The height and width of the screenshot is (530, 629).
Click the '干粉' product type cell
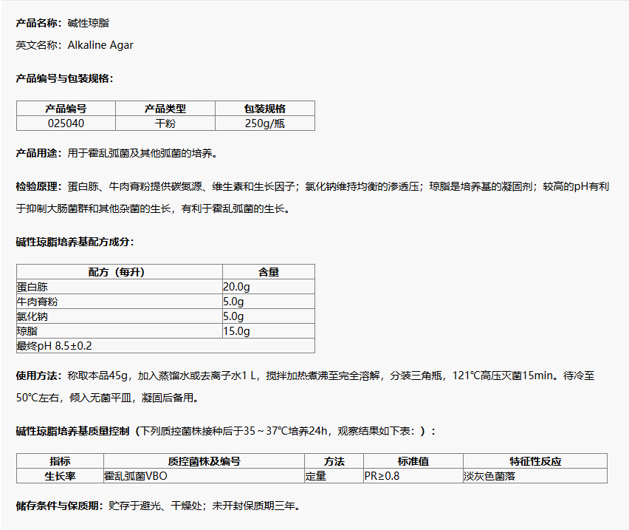click(x=165, y=123)
